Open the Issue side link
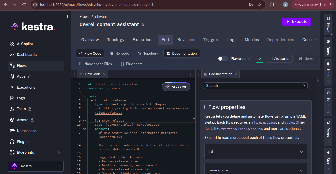 pyautogui.click(x=328, y=102)
